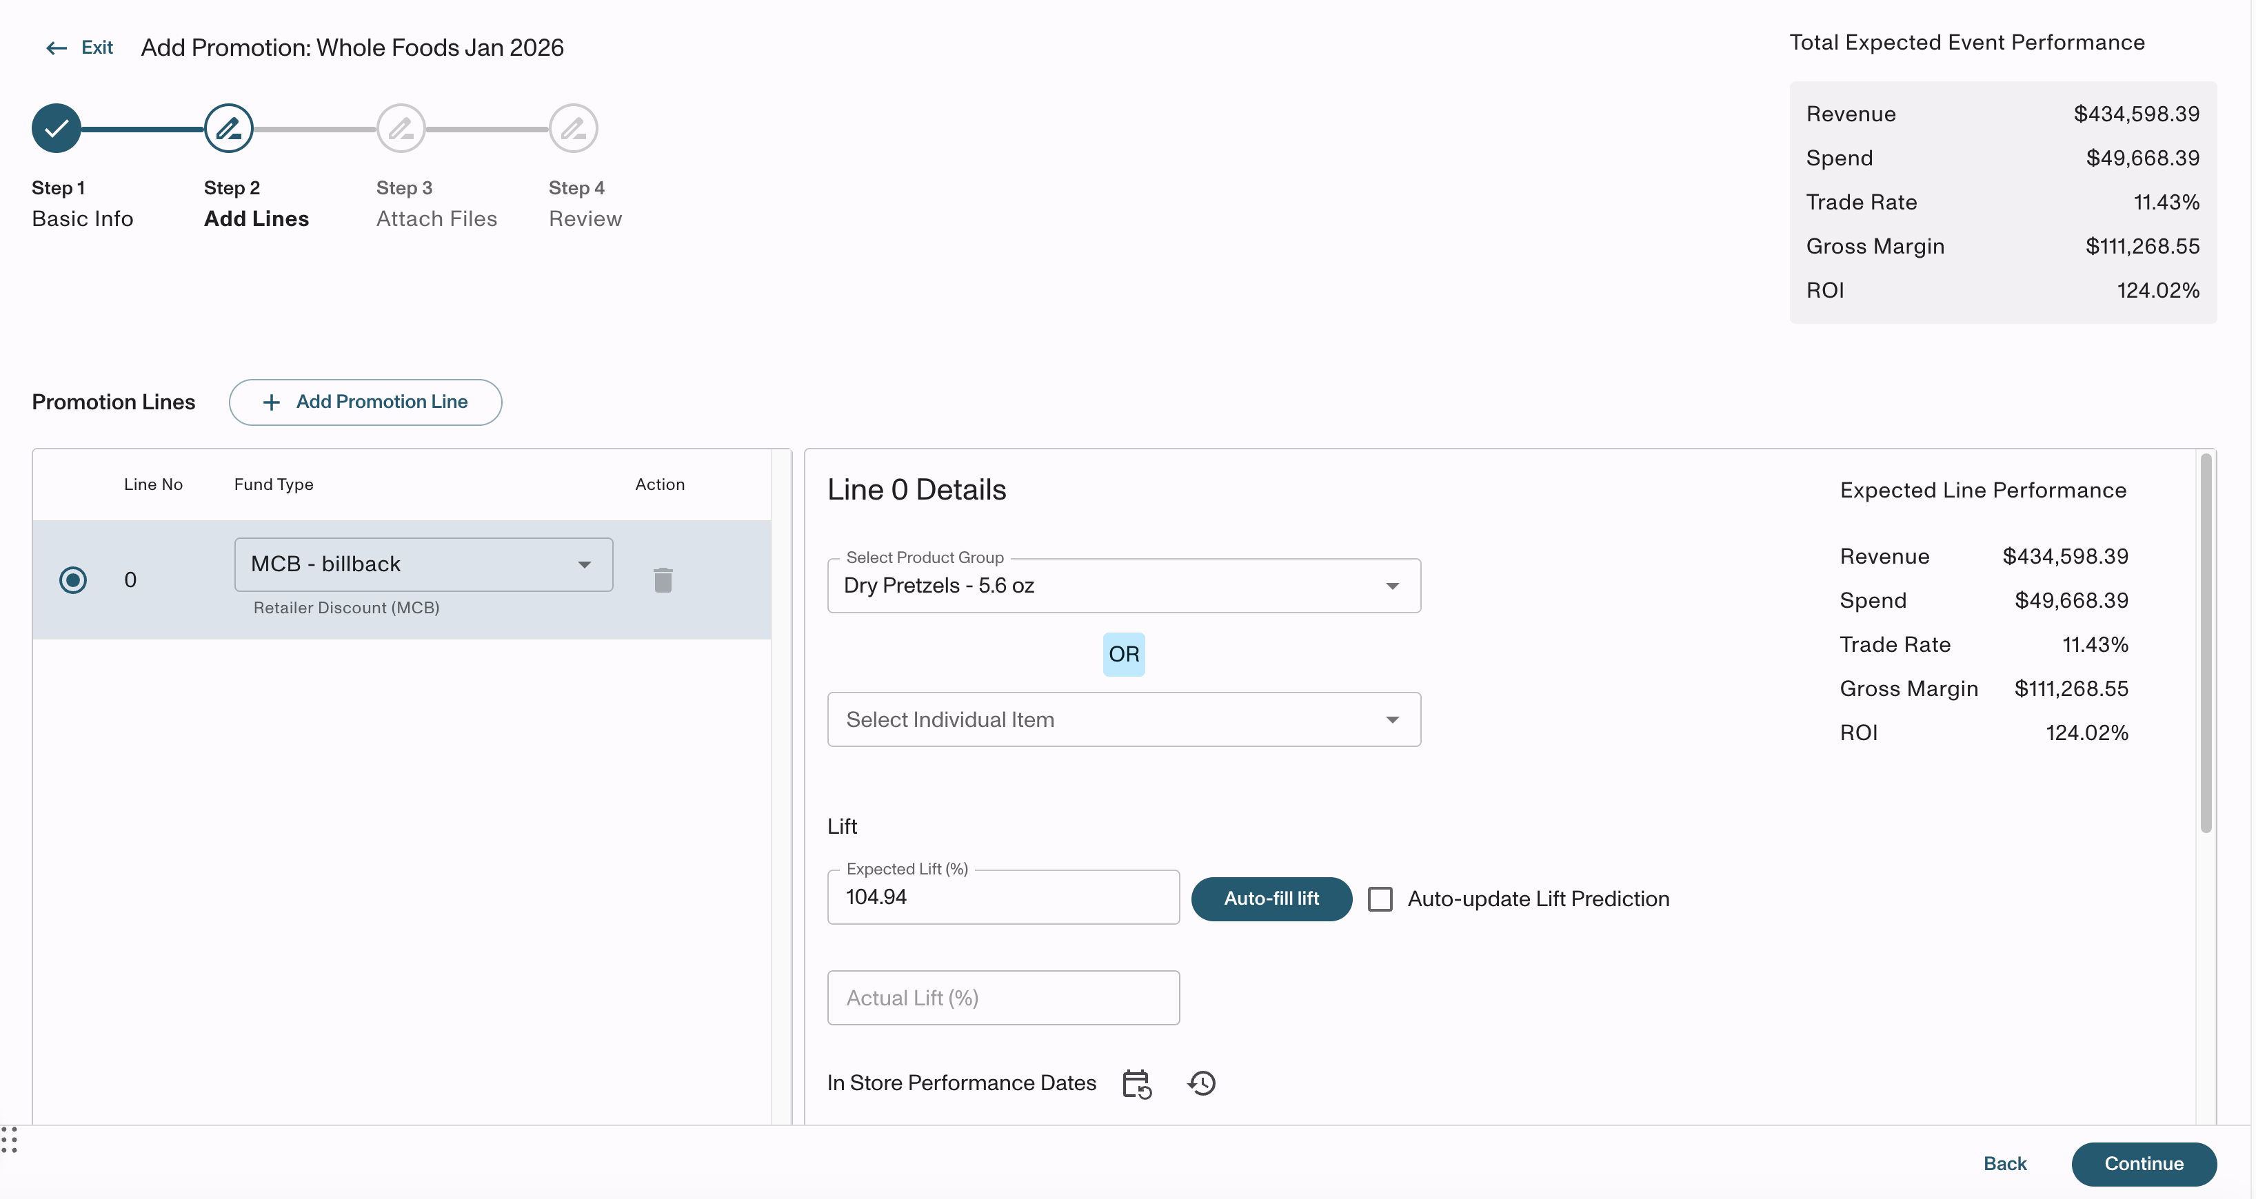The height and width of the screenshot is (1199, 2256).
Task: Click the Step 1 completed checkmark icon
Action: pyautogui.click(x=56, y=129)
